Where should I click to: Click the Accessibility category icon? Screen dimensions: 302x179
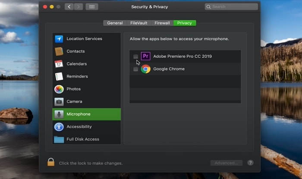pos(59,127)
